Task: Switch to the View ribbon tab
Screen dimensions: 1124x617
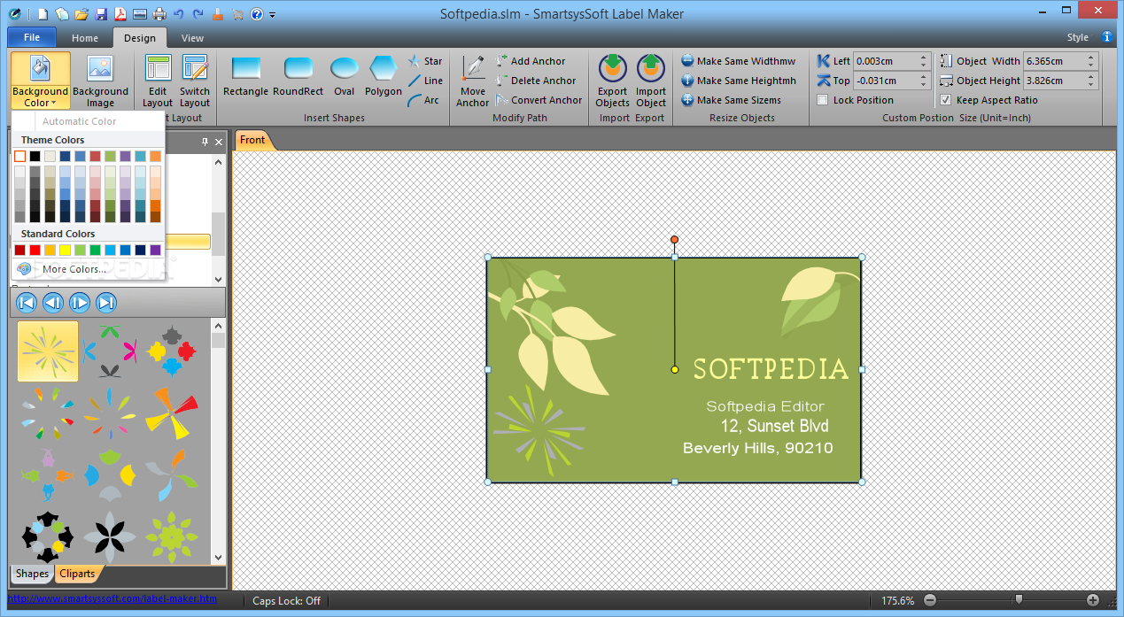Action: (x=192, y=38)
